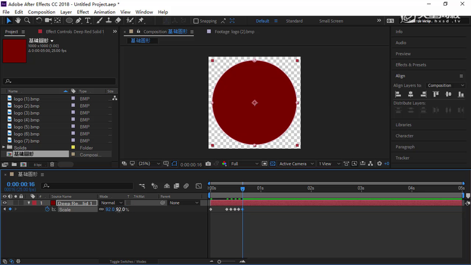Select the Eraser tool
Image resolution: width=471 pixels, height=265 pixels.
point(118,20)
